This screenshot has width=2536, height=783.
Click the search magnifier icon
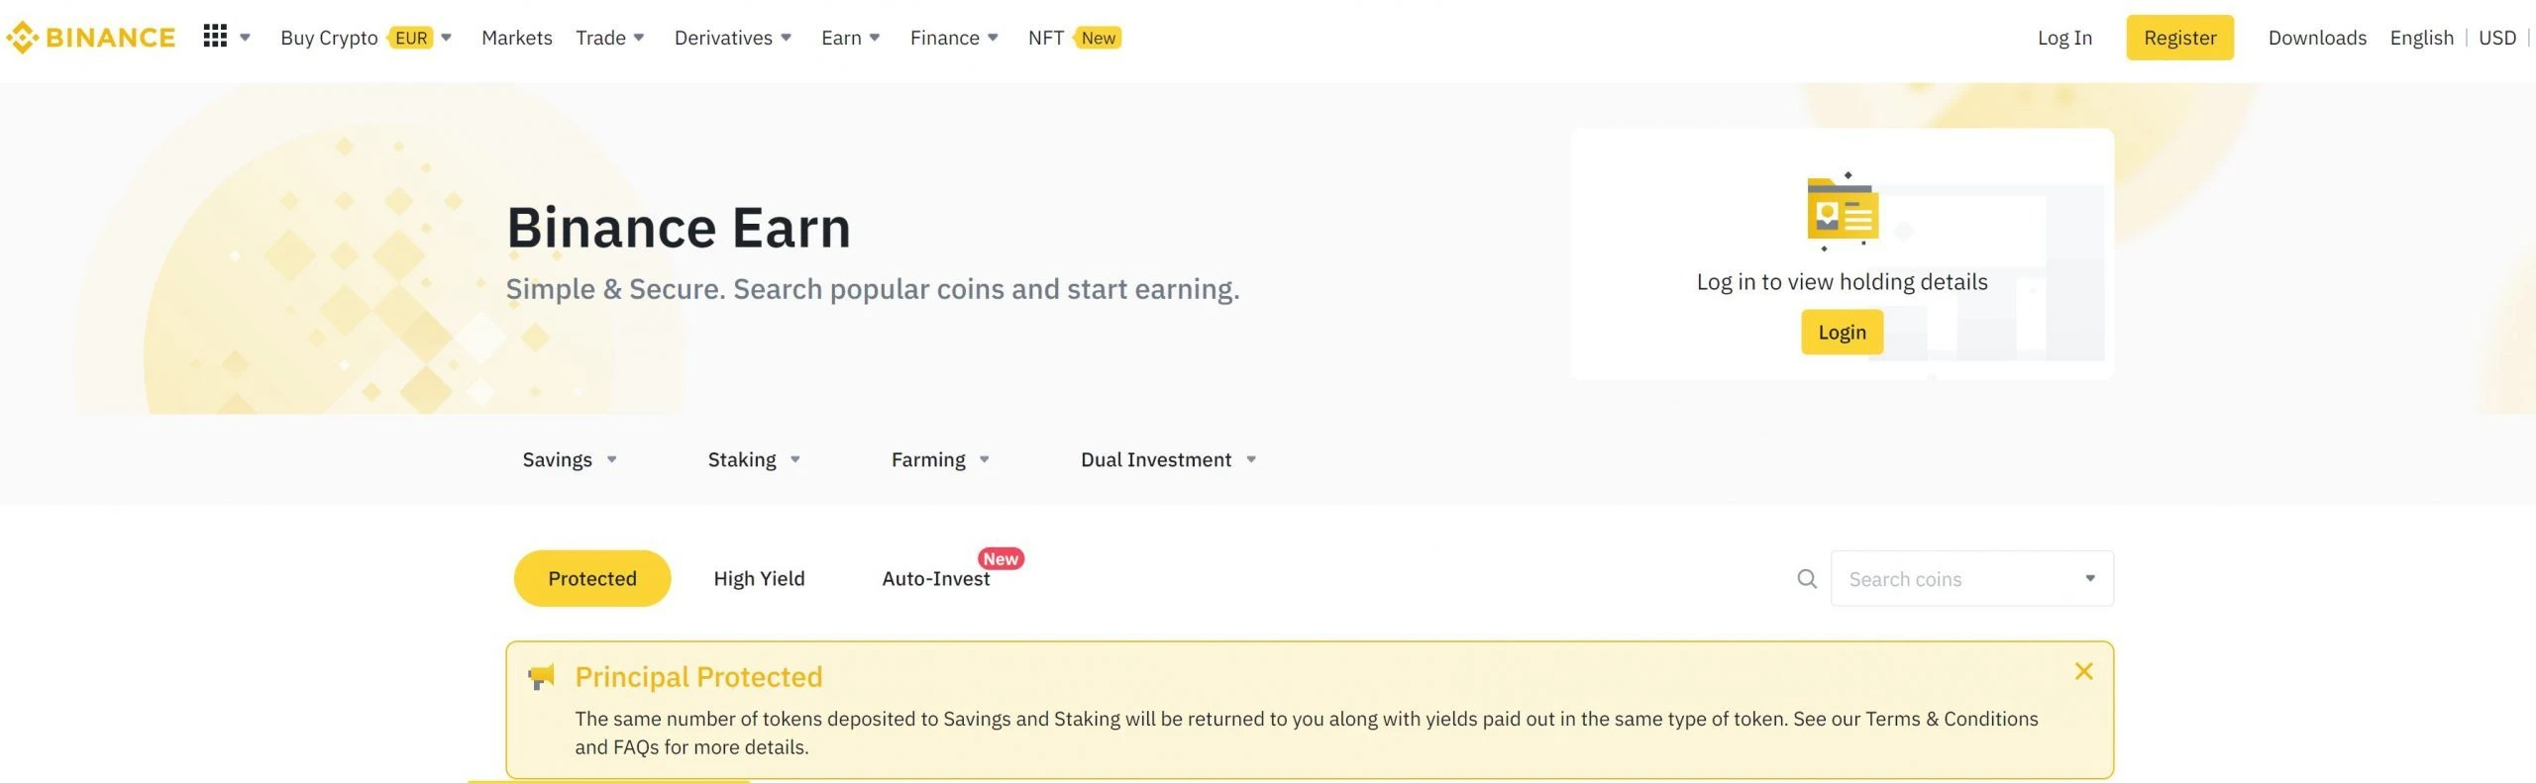click(1807, 578)
